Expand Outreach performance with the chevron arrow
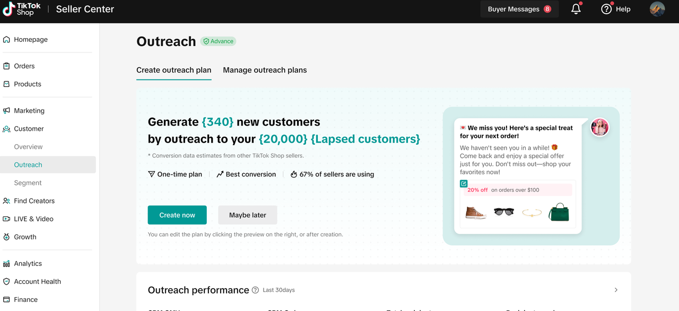The image size is (679, 311). pyautogui.click(x=616, y=290)
